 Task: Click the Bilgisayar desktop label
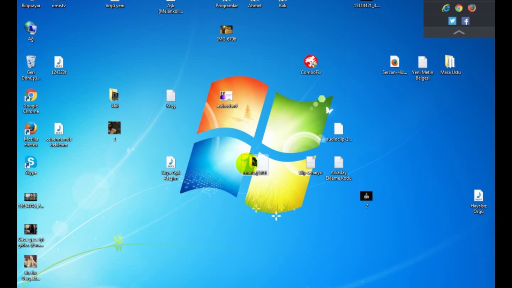[x=31, y=6]
